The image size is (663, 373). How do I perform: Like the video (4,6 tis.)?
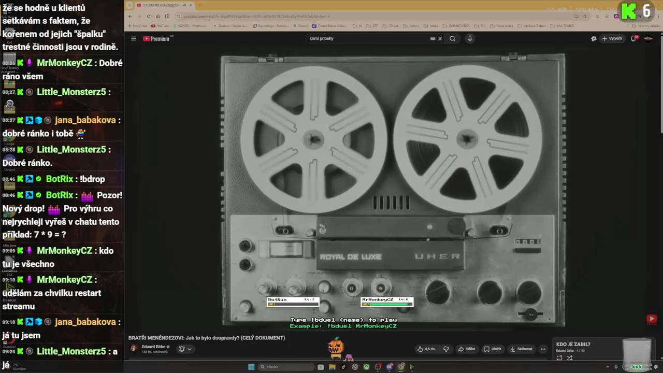click(427, 349)
